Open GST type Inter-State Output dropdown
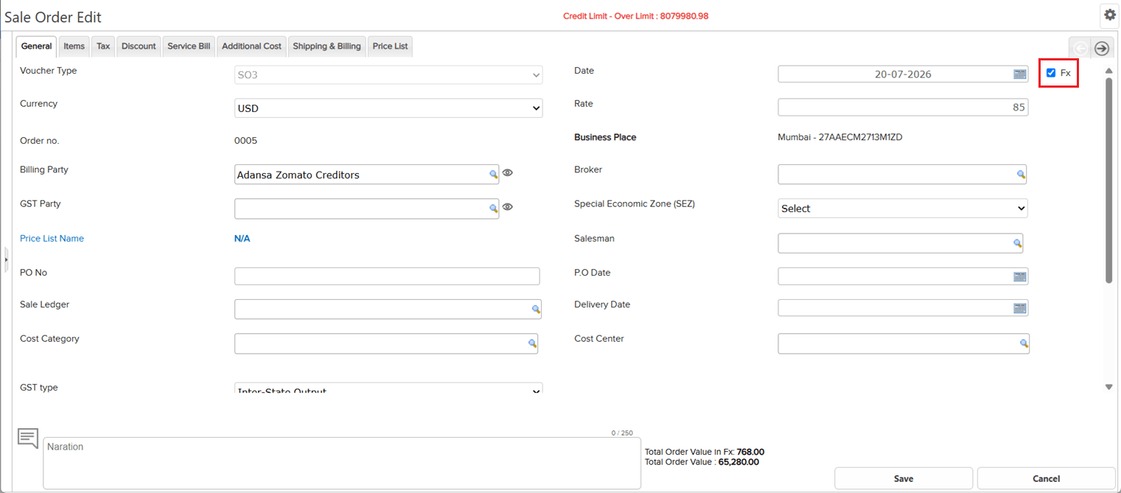The height and width of the screenshot is (493, 1121). coord(388,388)
